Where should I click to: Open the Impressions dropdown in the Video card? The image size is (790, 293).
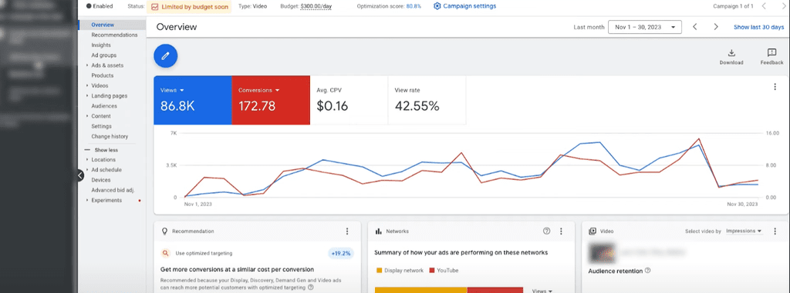[744, 231]
